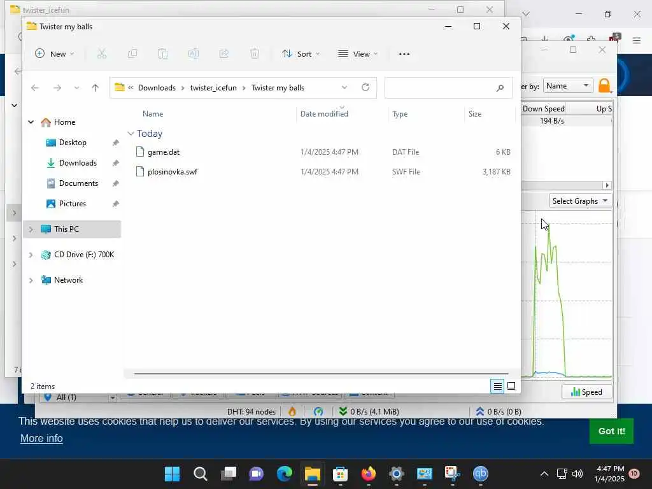Image resolution: width=652 pixels, height=489 pixels.
Task: Open Firefox hamburger menu
Action: pos(637,40)
